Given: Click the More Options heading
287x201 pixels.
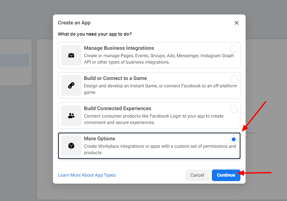Looking at the screenshot, I should tap(100, 139).
